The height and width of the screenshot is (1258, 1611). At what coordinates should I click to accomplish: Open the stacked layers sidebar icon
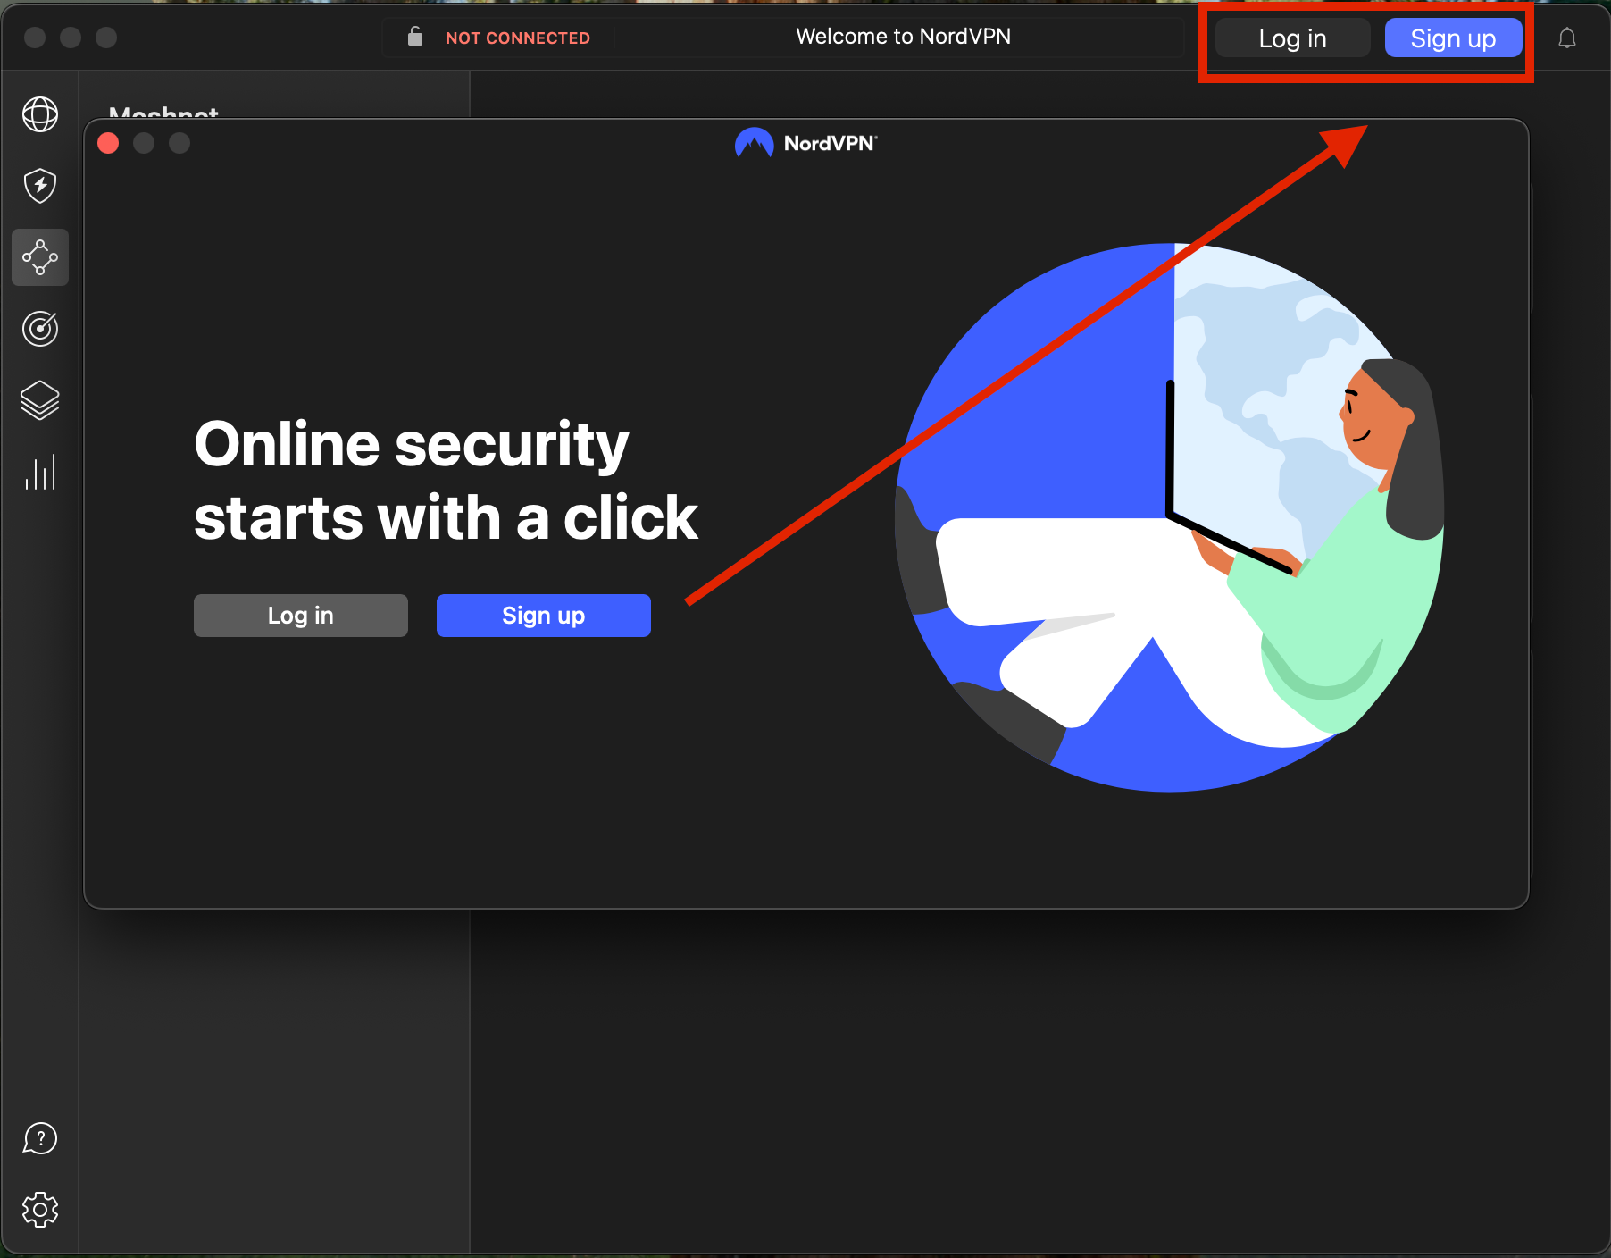(40, 400)
